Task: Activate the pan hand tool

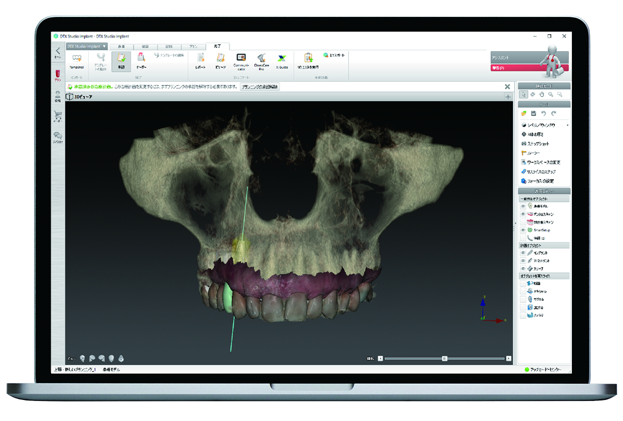Action: click(x=542, y=94)
